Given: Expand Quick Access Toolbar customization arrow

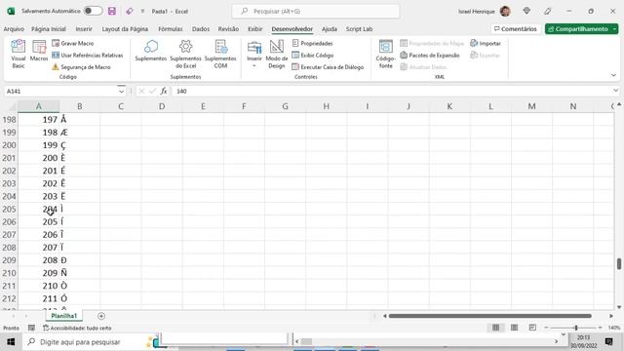Looking at the screenshot, I should coord(142,11).
